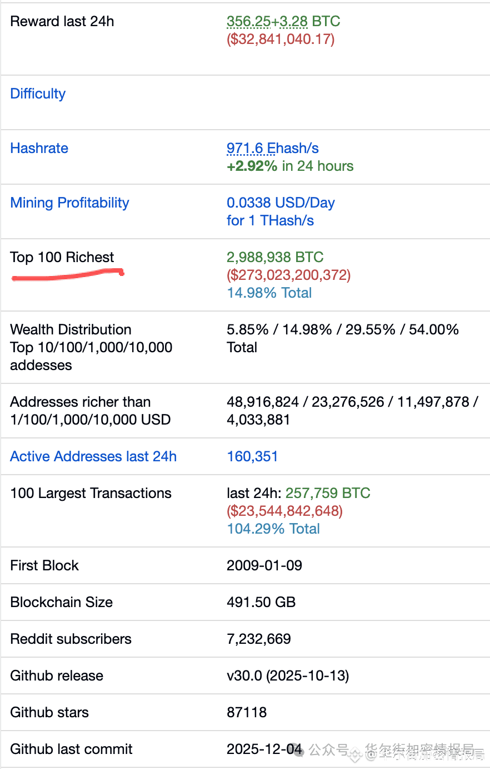490x769 pixels.
Task: Click the First Block date 2009-01-09
Action: 264,565
